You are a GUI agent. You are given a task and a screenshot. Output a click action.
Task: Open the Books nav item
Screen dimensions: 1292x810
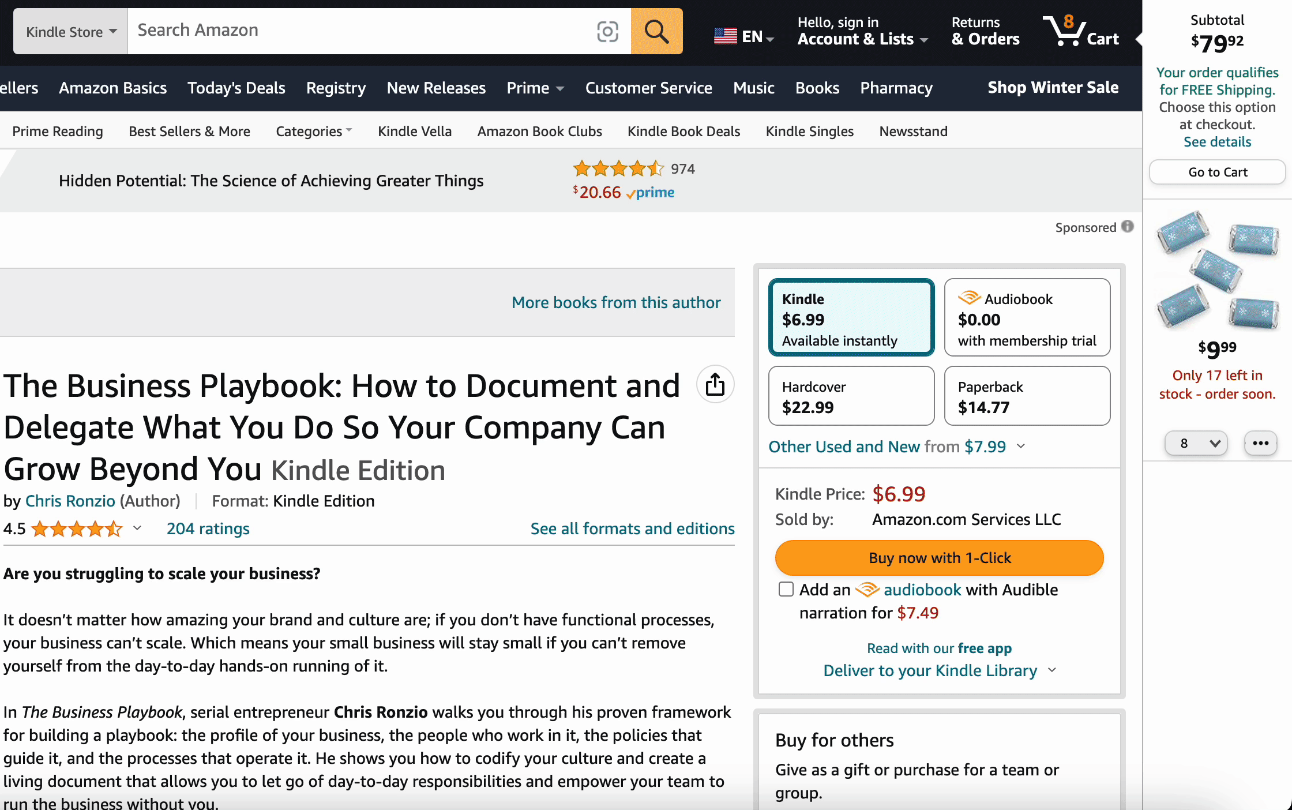[x=817, y=88]
